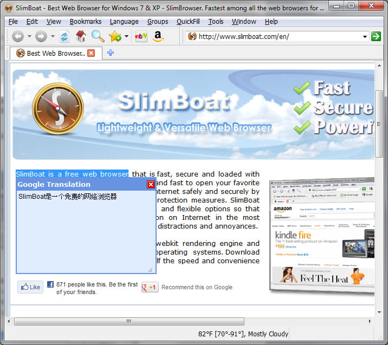Select the Best Web Browser tab
Image resolution: width=388 pixels, height=345 pixels.
(56, 53)
